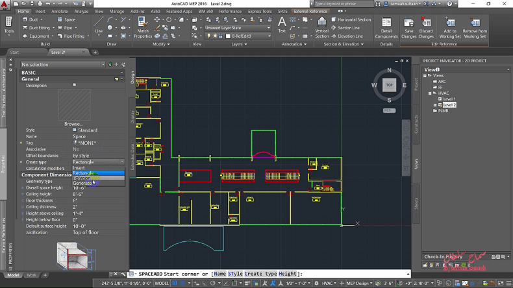Toggle quick select icon in Properties palette
513x288 pixels.
pos(123,65)
